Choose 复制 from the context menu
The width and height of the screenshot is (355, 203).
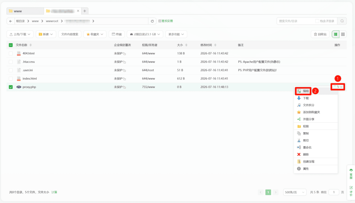click(x=315, y=133)
